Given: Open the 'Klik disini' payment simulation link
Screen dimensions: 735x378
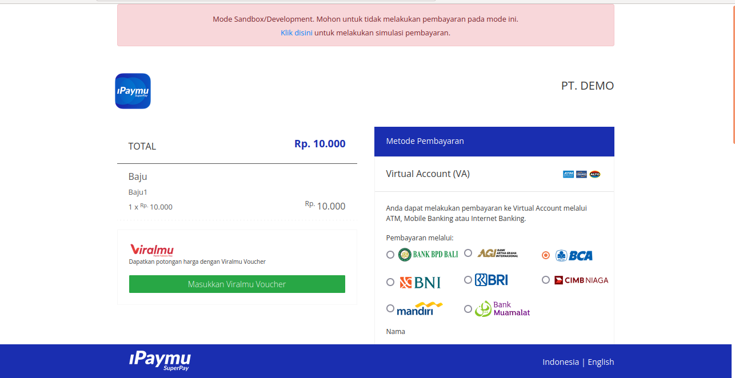Looking at the screenshot, I should 297,33.
